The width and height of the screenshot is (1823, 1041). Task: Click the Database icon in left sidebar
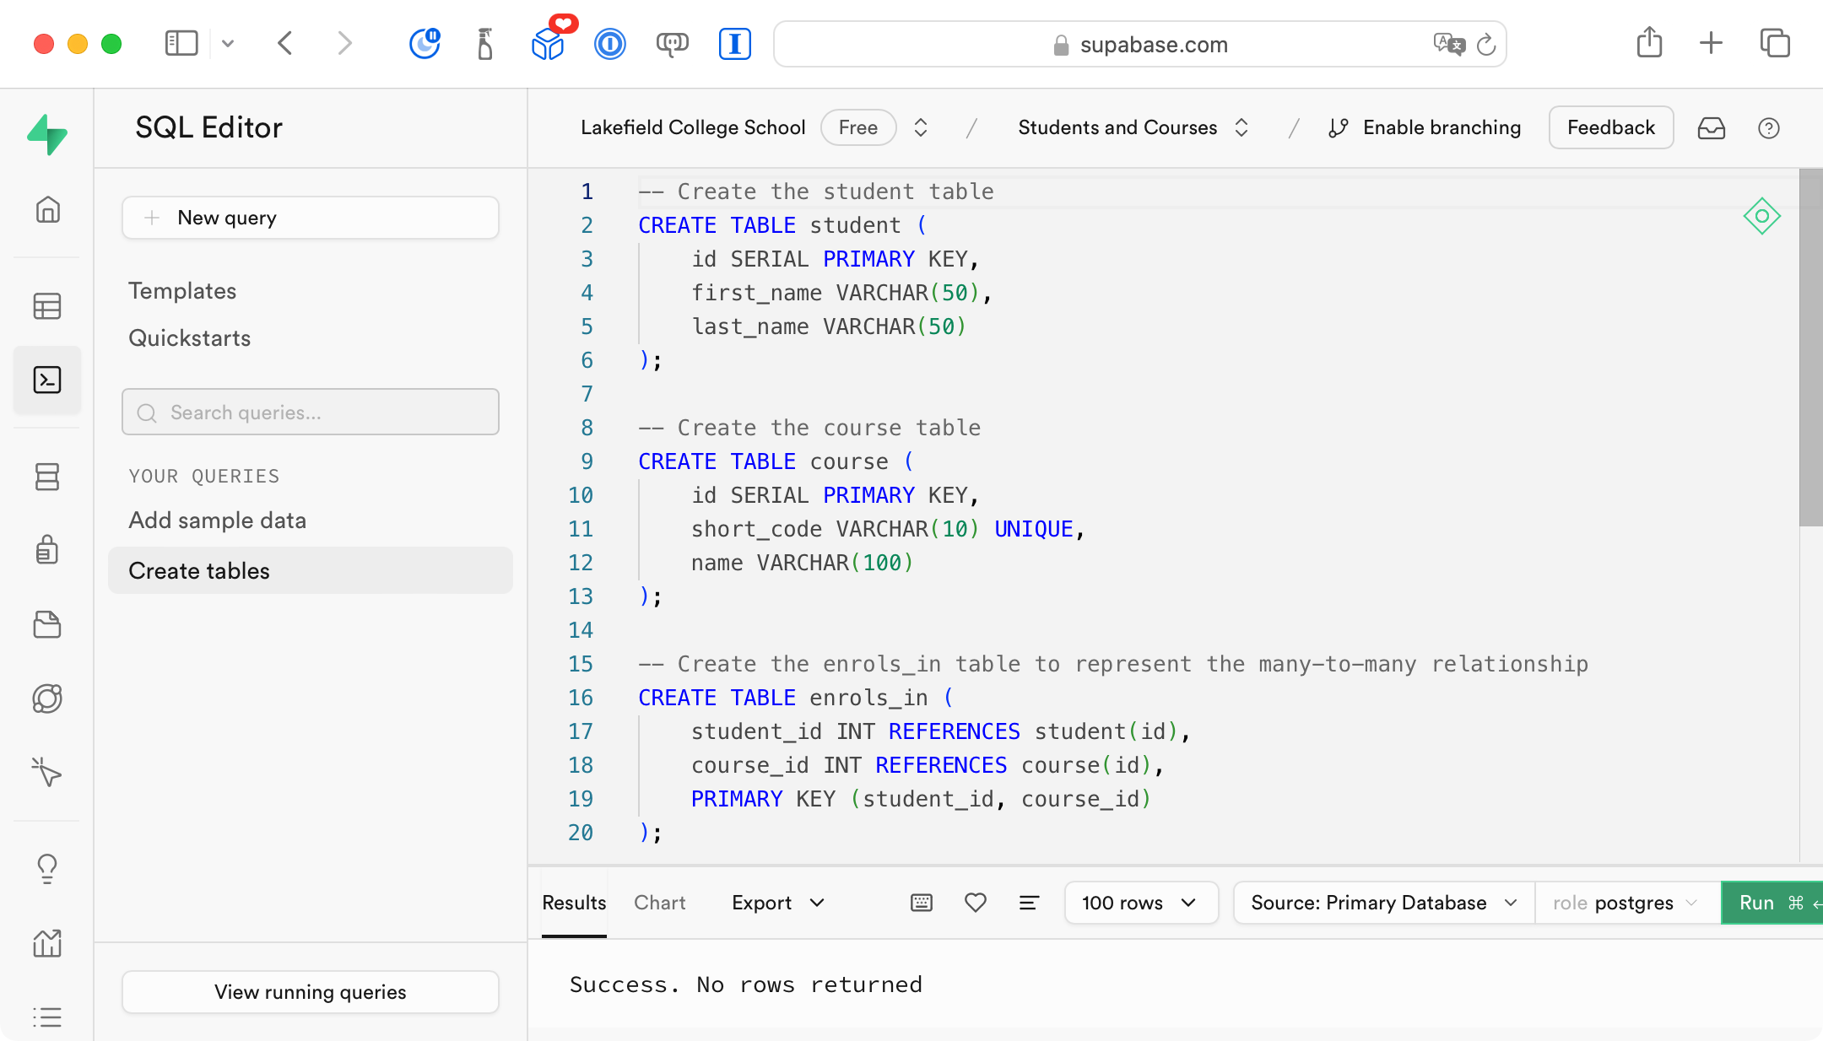click(47, 477)
